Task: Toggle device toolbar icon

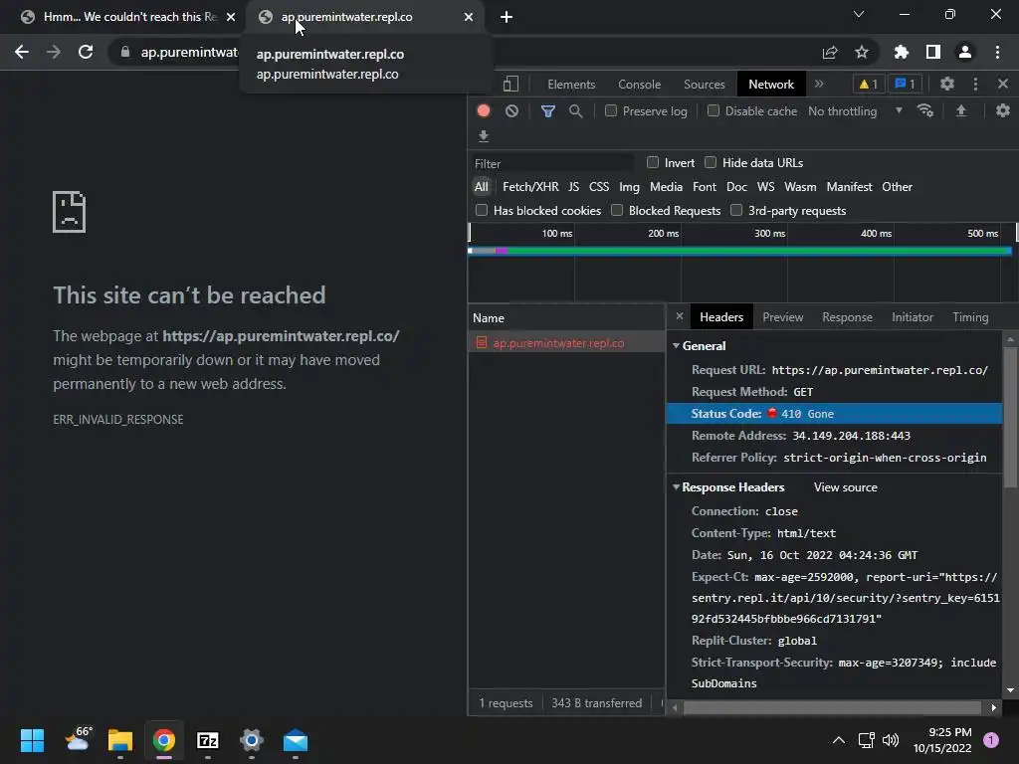Action: point(510,84)
